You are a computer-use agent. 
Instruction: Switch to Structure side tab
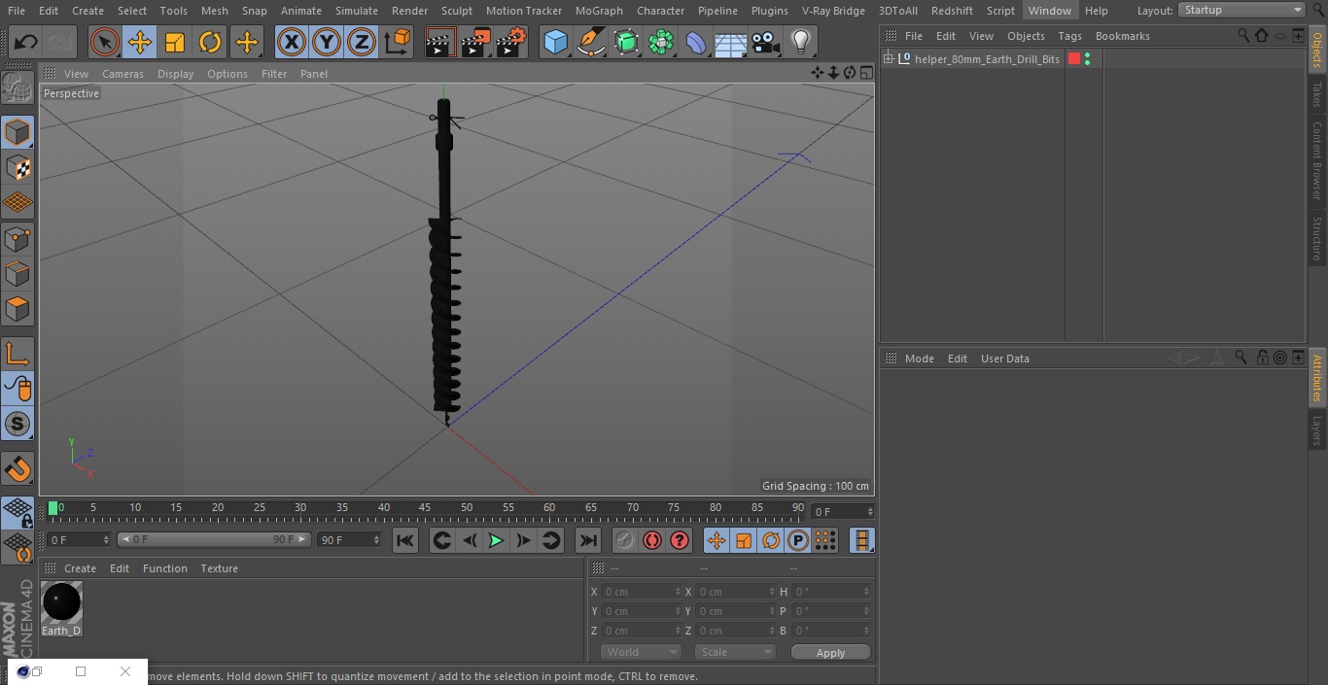pyautogui.click(x=1317, y=238)
